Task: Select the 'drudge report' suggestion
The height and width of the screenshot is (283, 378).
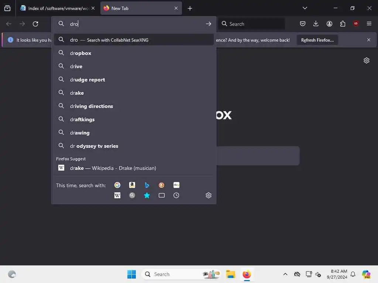Action: click(134, 80)
